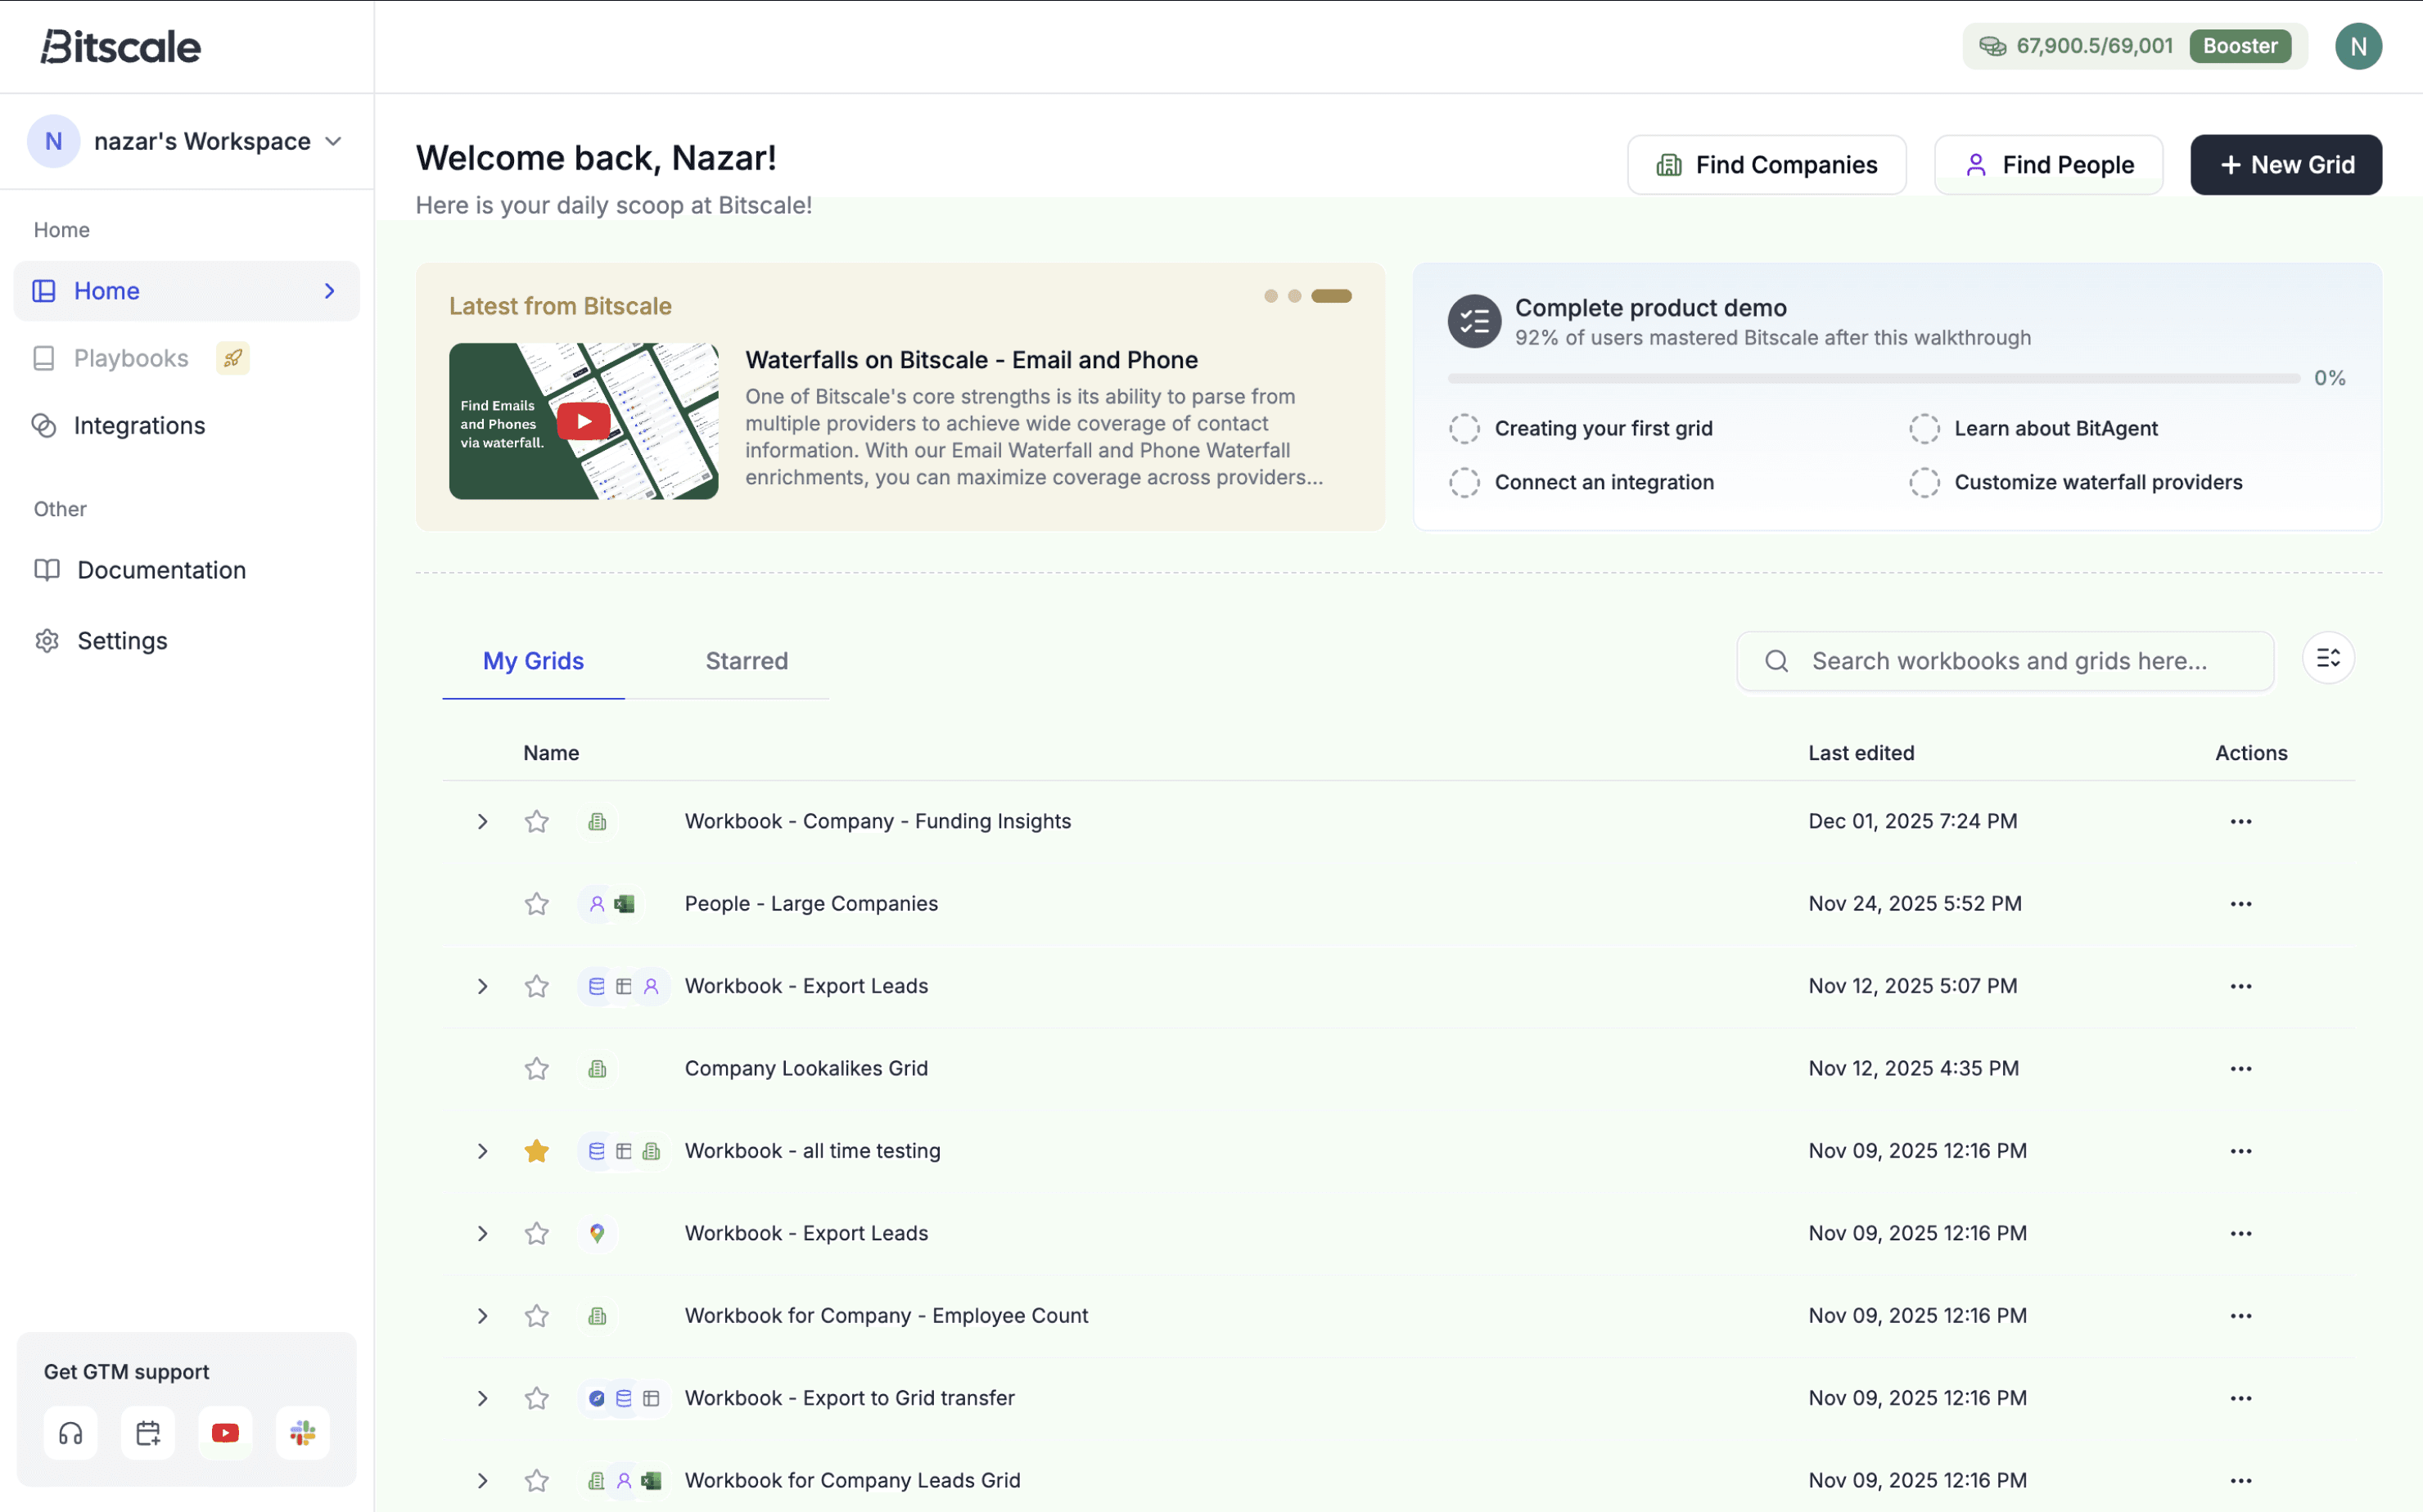
Task: Click the filter options icon beside search
Action: (x=2327, y=658)
